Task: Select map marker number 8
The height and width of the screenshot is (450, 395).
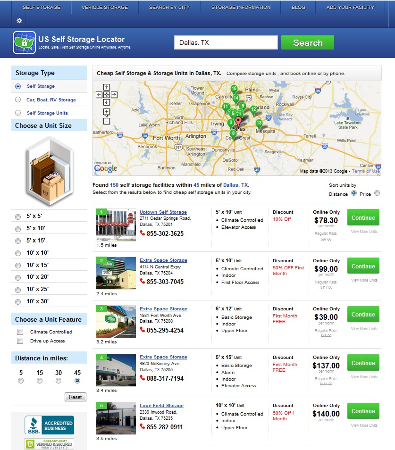Action: pyautogui.click(x=233, y=134)
